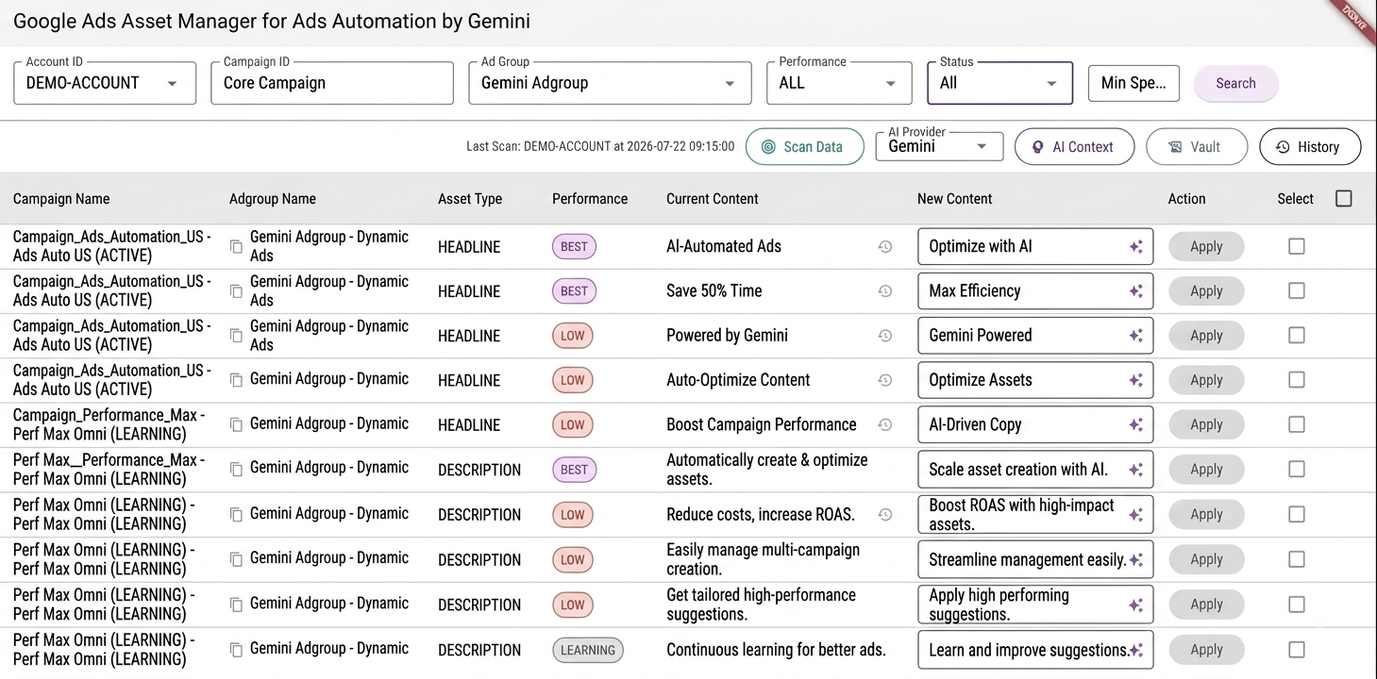Click the Asset Type column header

tap(470, 199)
